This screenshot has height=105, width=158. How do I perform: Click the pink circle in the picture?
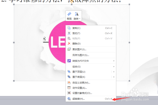coord(57,42)
